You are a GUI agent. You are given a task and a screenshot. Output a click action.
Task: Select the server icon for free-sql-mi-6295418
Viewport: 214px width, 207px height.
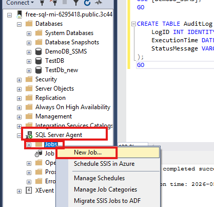[20, 14]
